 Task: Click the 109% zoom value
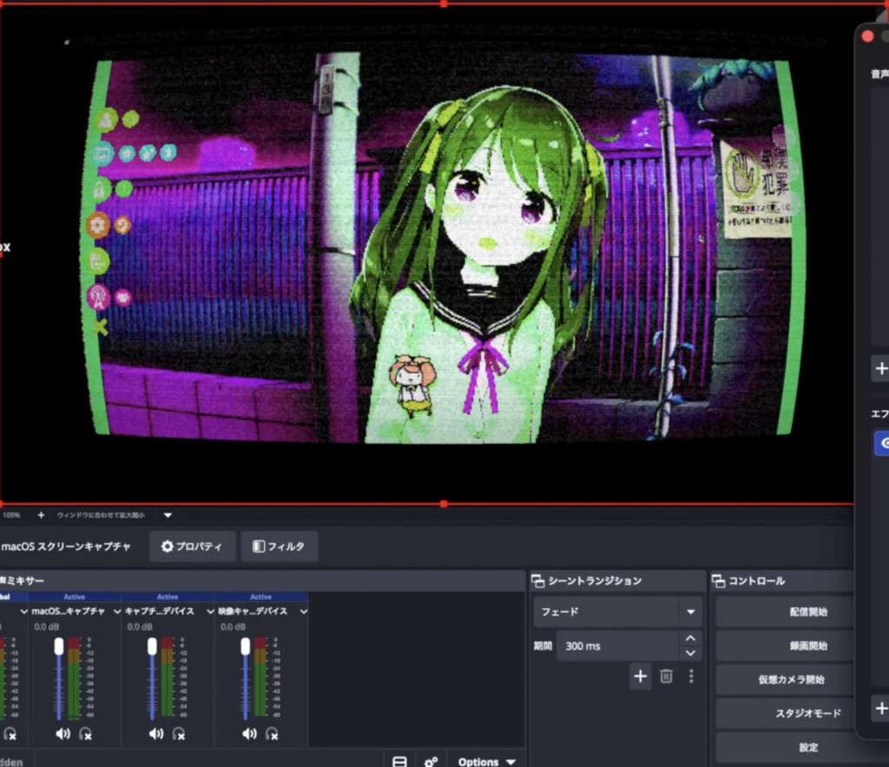[x=10, y=515]
